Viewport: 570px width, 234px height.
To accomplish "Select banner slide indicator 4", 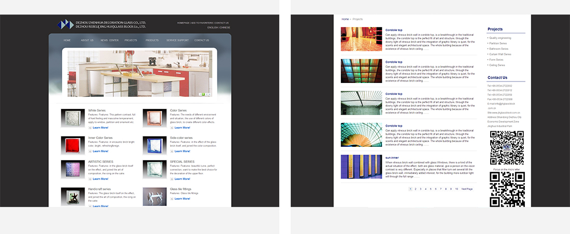I will (209, 94).
